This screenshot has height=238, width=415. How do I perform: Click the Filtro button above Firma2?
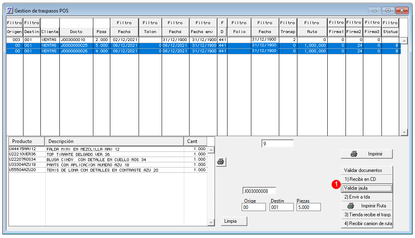[354, 23]
